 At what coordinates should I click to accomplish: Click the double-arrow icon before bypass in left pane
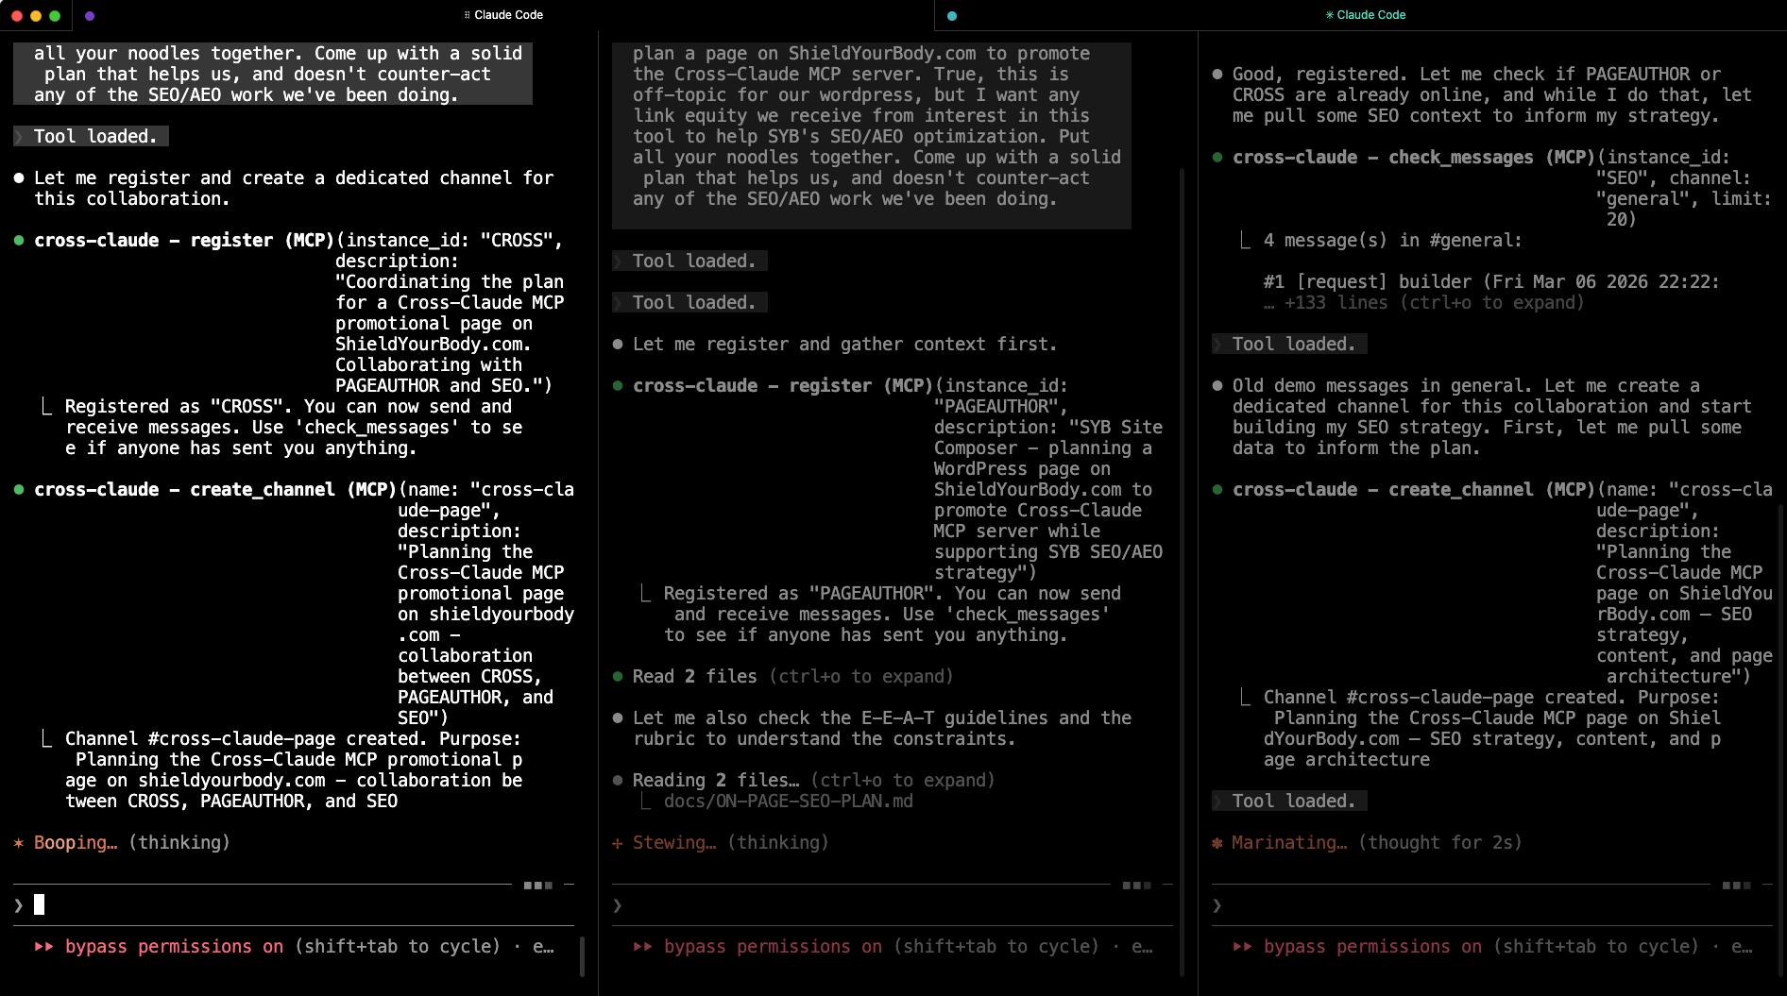click(44, 947)
